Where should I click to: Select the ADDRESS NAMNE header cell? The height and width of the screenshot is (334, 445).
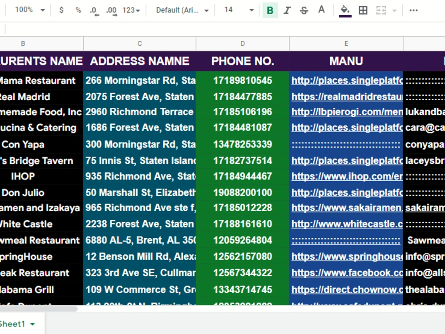(140, 61)
